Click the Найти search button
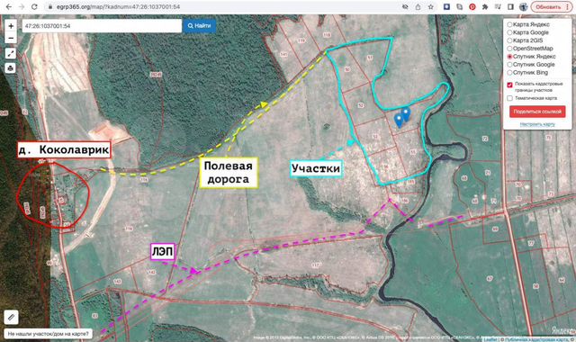The width and height of the screenshot is (576, 342). click(x=200, y=26)
